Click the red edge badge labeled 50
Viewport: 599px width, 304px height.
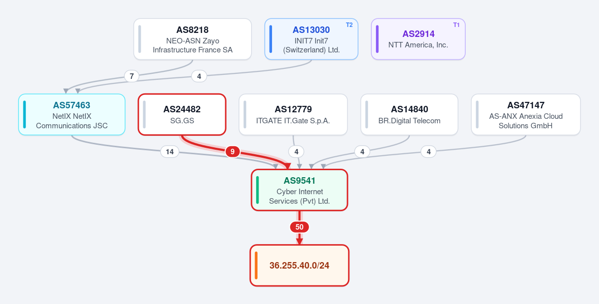299,227
